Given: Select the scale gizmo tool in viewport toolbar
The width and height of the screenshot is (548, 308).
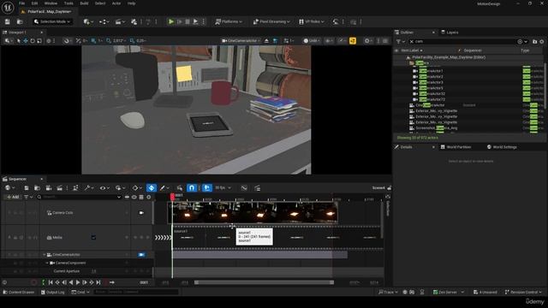Looking at the screenshot, I should coord(39,41).
